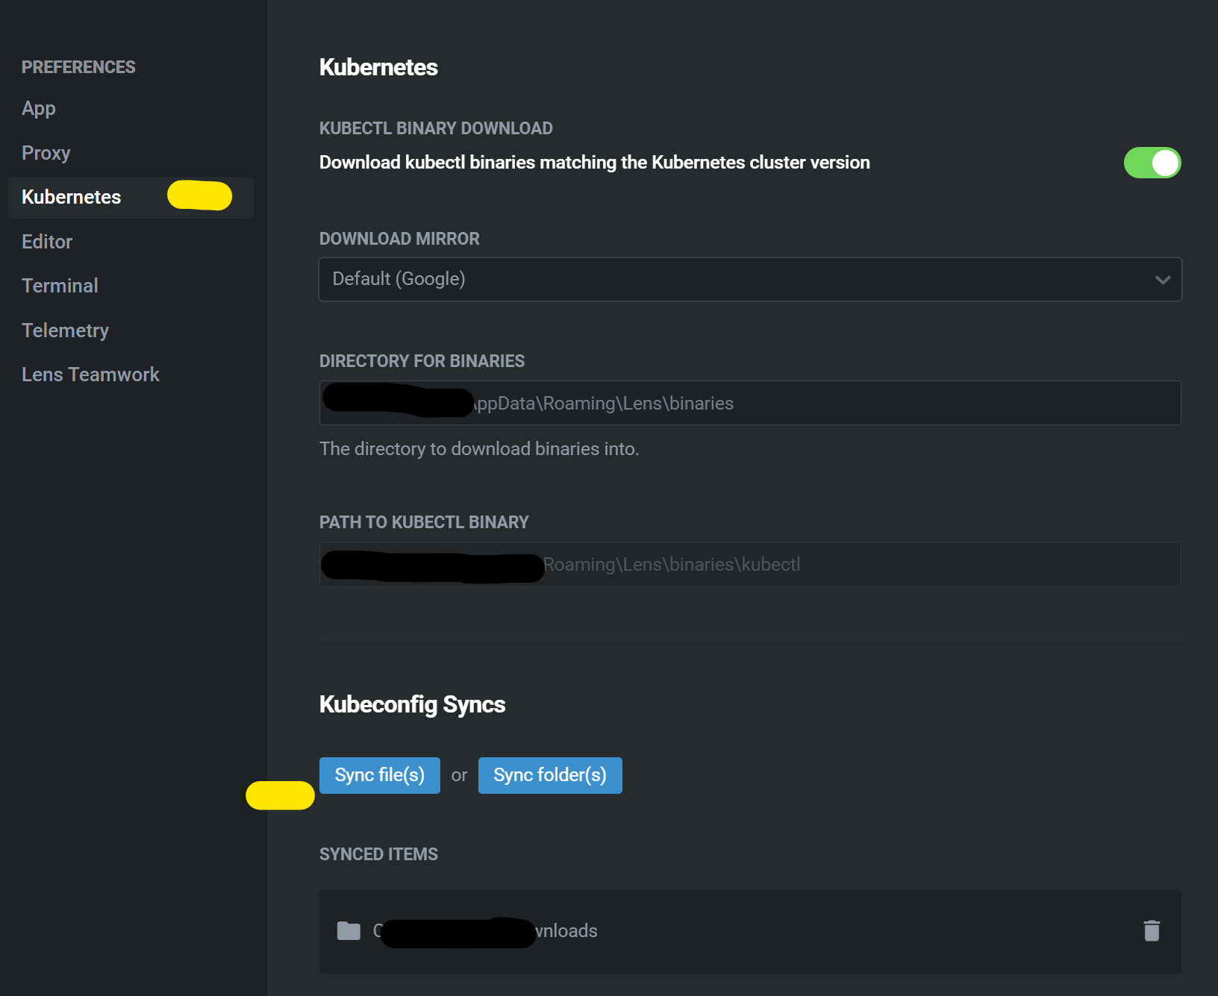Open the Proxy preferences section
The image size is (1218, 996).
(46, 153)
